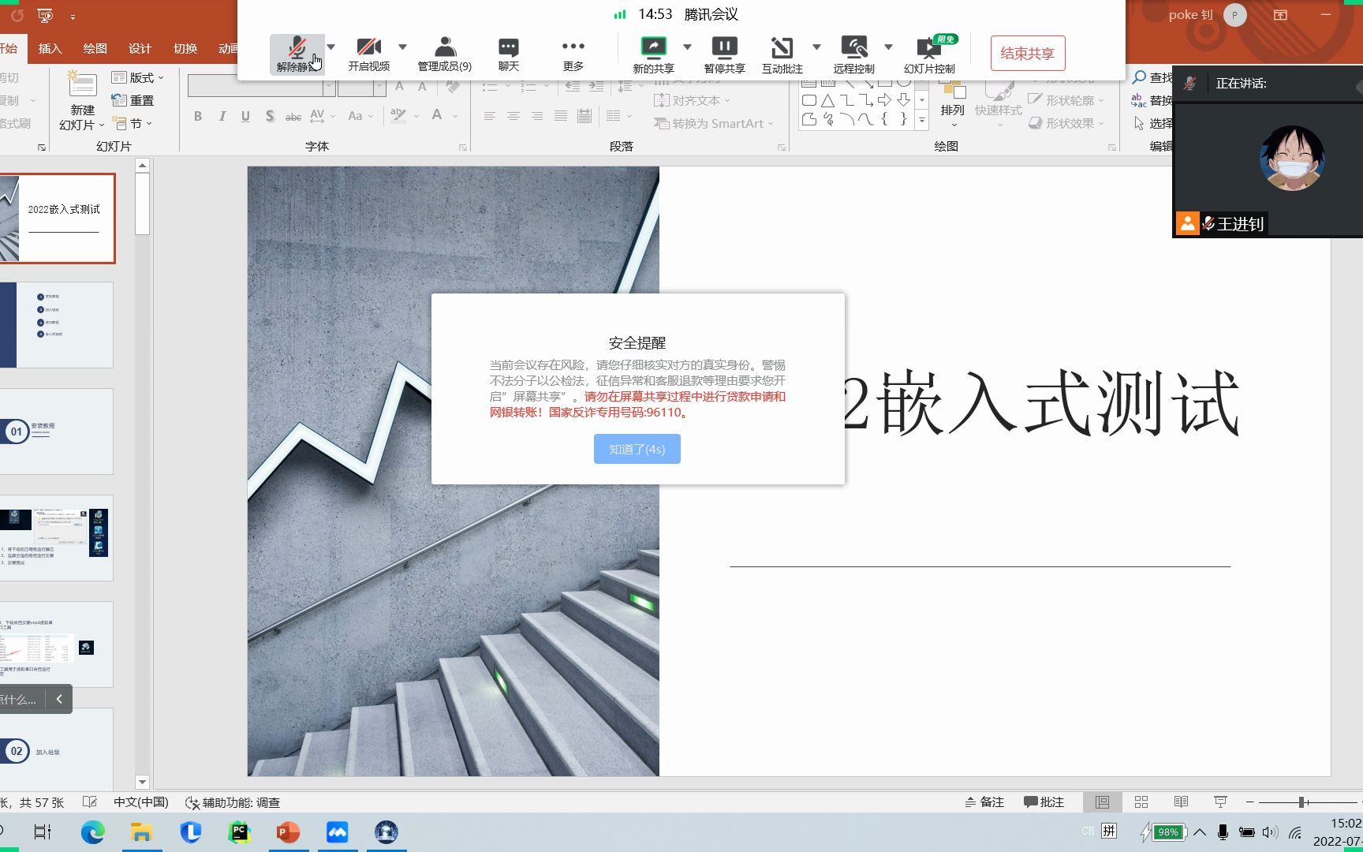
Task: Show hidden system tray icons chevron
Action: tap(1200, 832)
